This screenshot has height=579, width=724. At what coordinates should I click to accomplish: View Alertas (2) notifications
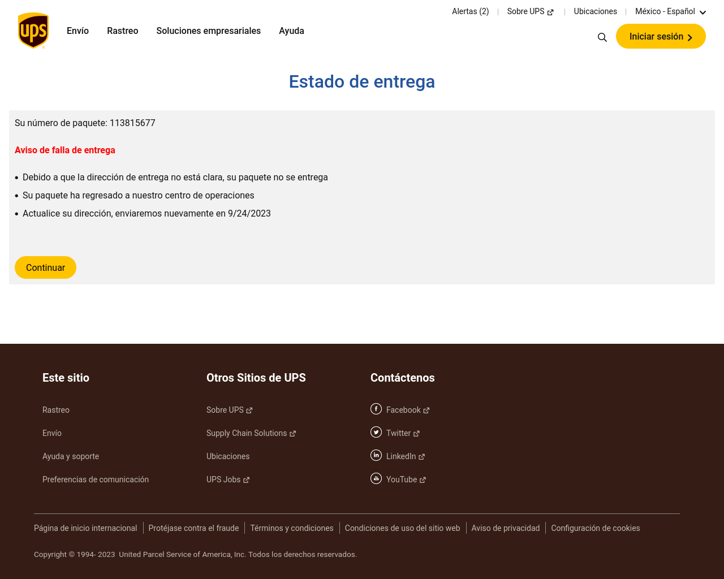click(x=471, y=11)
